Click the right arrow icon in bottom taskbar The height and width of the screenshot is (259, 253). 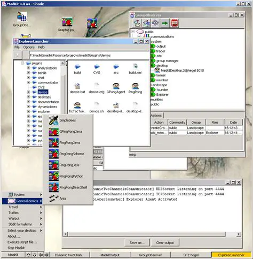pyautogui.click(x=46, y=255)
